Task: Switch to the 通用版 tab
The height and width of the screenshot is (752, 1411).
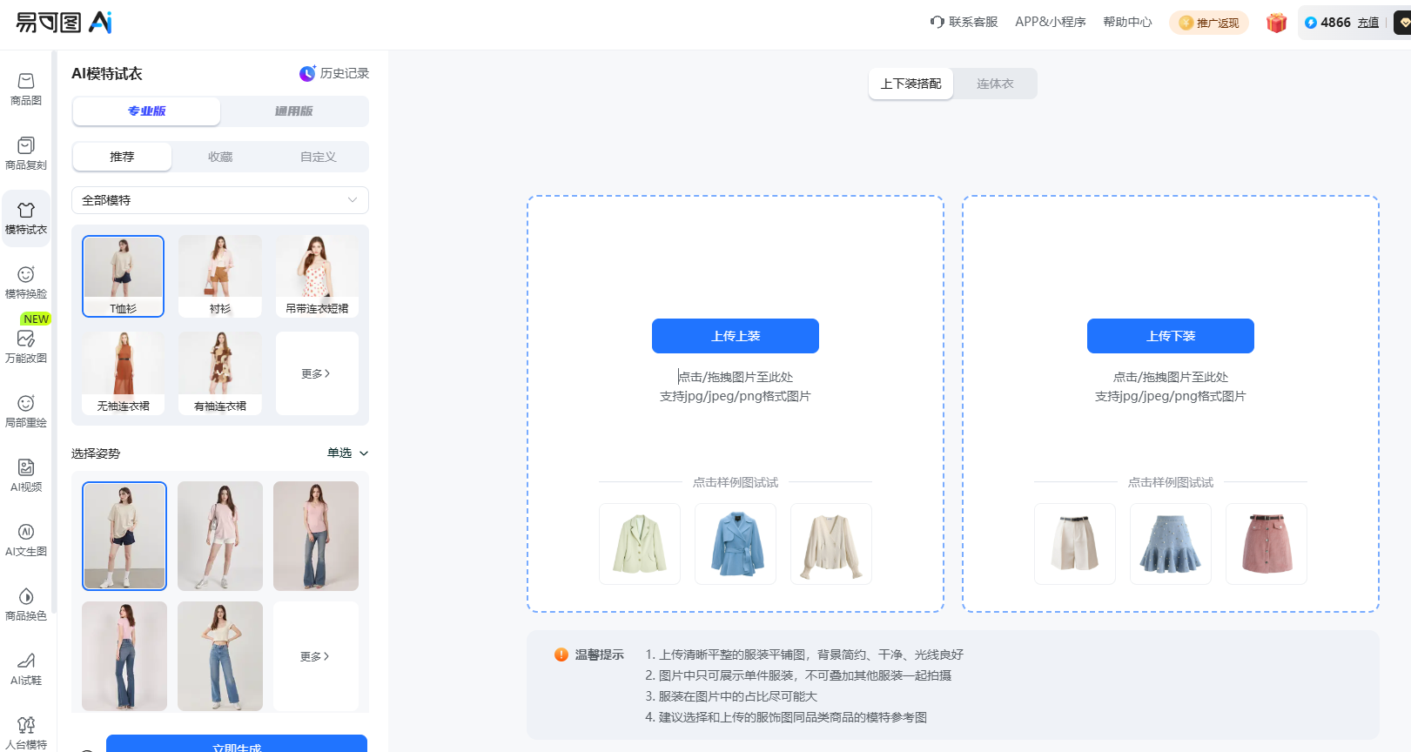Action: coord(294,111)
